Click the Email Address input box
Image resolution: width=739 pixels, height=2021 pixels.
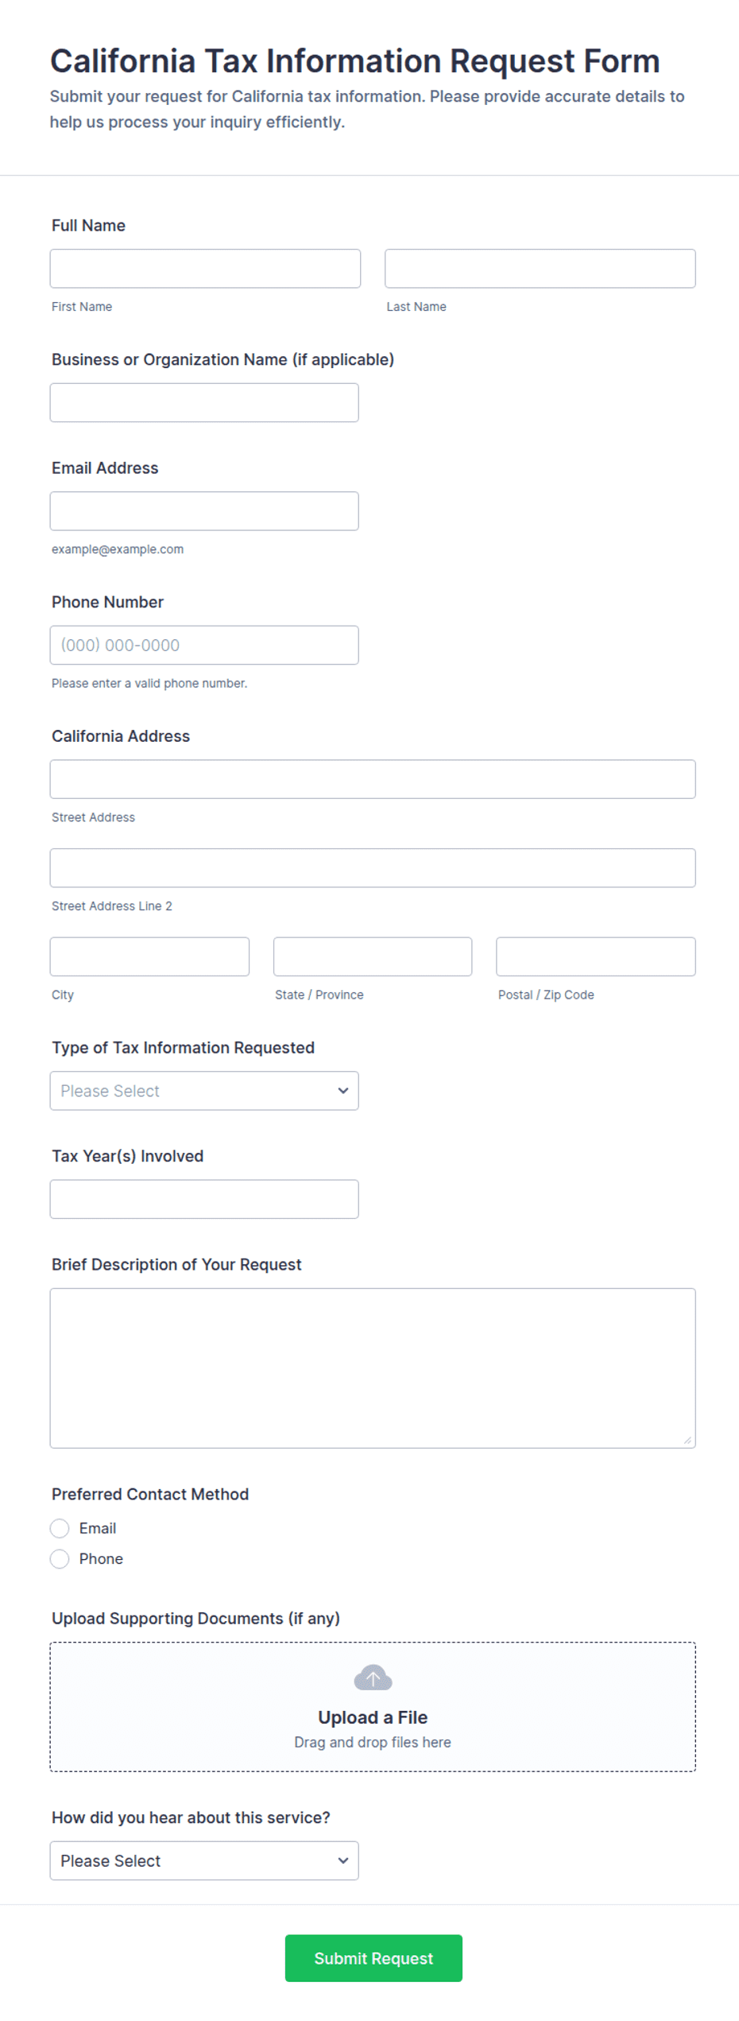204,511
